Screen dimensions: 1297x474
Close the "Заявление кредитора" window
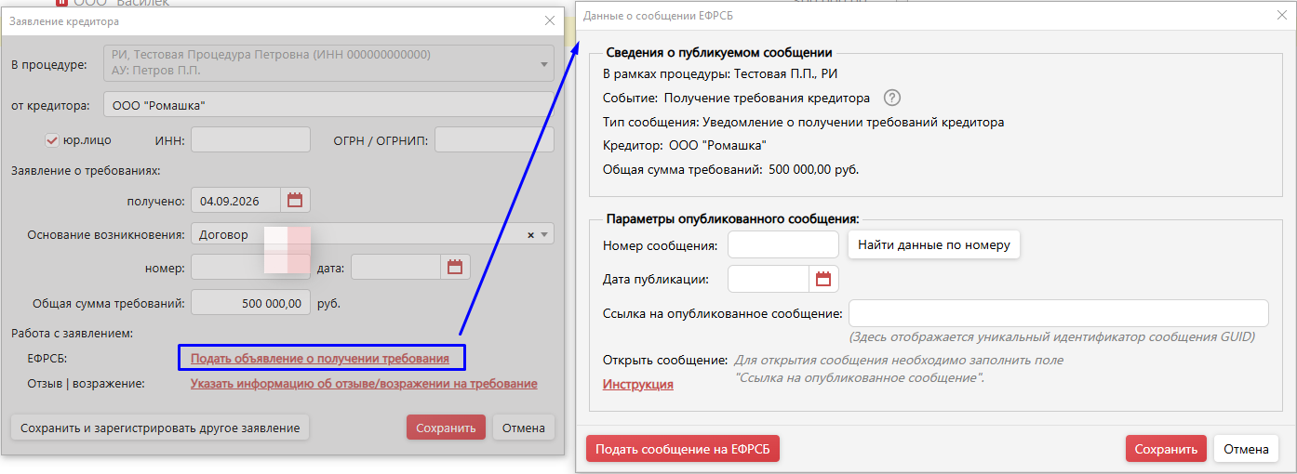549,20
